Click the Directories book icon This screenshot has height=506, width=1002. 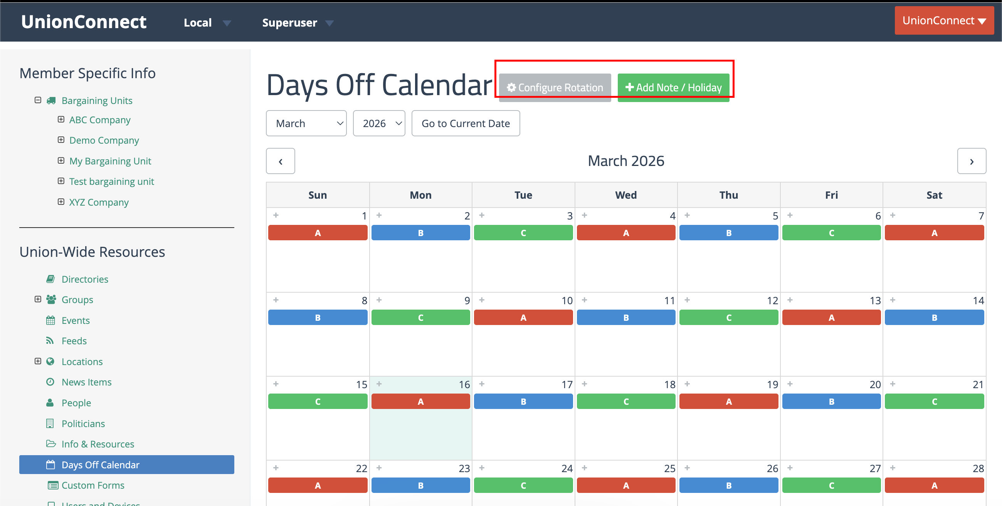point(50,279)
